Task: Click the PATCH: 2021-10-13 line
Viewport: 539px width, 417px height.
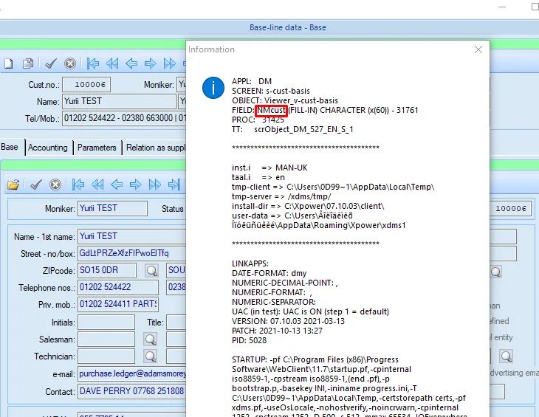Action: 277,331
